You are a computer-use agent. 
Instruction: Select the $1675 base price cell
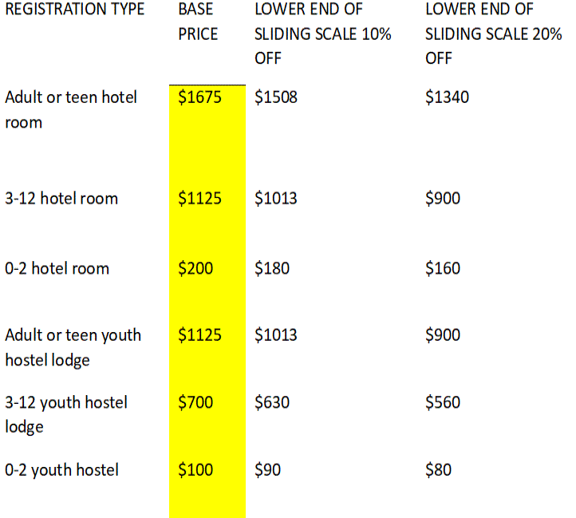click(x=199, y=97)
